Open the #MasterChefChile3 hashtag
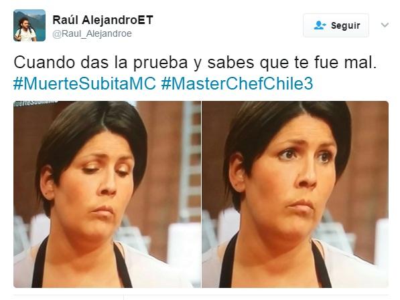The width and height of the screenshot is (400, 300). pyautogui.click(x=237, y=84)
